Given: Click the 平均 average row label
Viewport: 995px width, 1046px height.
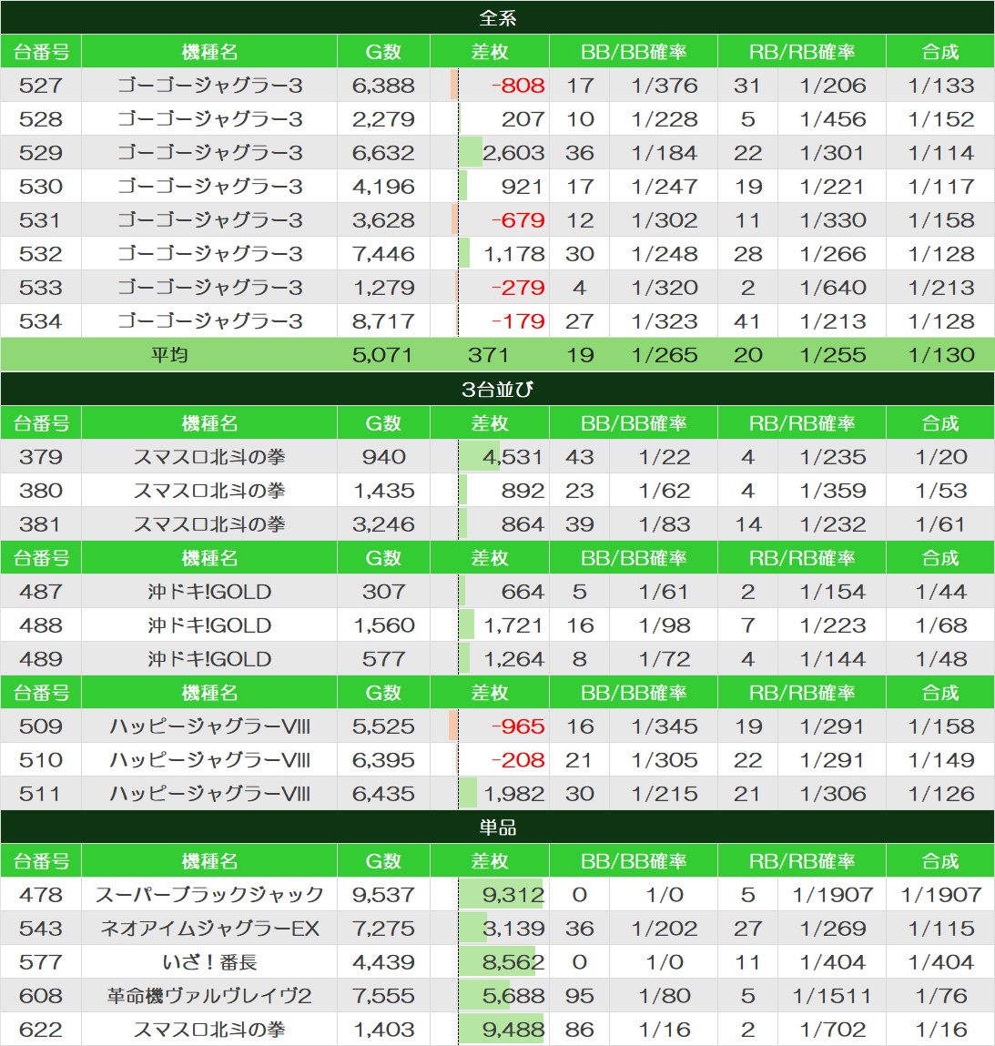Looking at the screenshot, I should 168,355.
